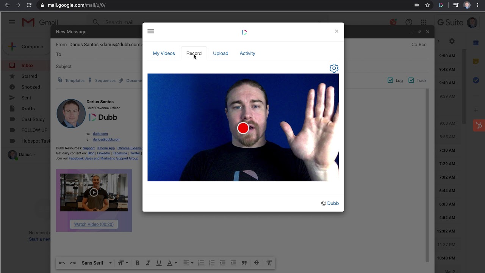This screenshot has width=485, height=273.
Task: Open the Google Calendar side panel icon
Action: (x=476, y=42)
